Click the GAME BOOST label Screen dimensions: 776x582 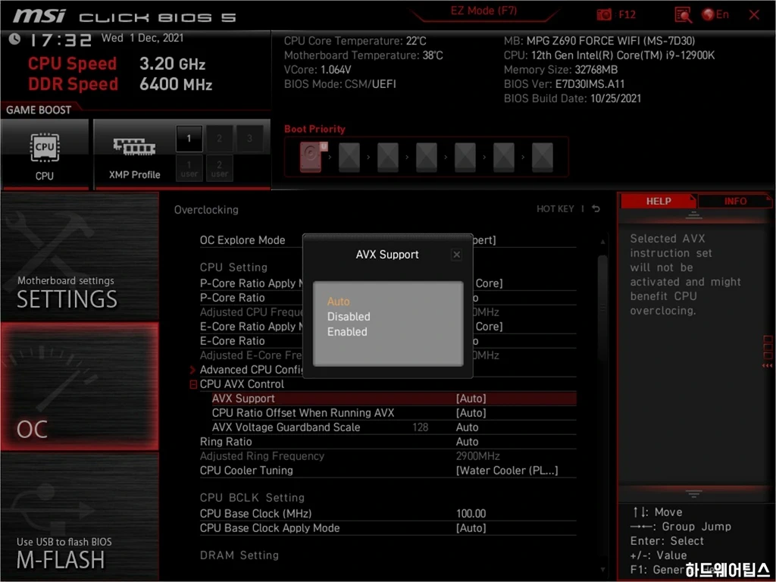(x=39, y=110)
